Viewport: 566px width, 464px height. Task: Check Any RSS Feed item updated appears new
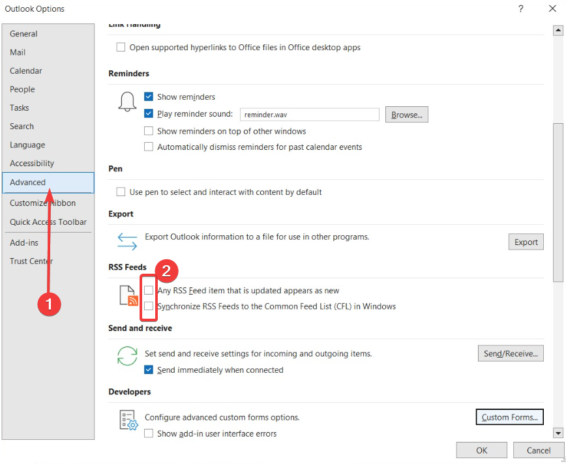tap(149, 291)
